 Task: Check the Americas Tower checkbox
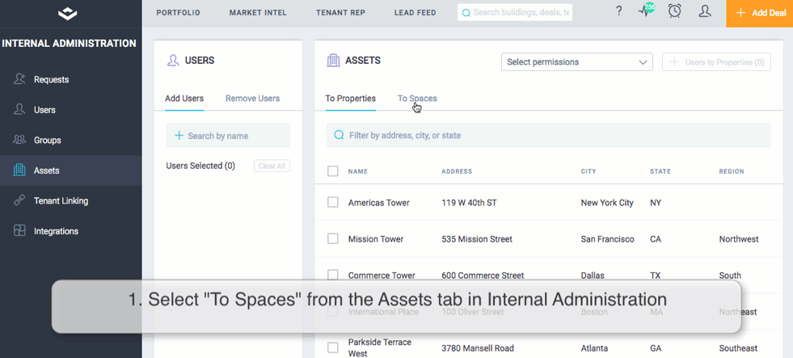coord(333,202)
